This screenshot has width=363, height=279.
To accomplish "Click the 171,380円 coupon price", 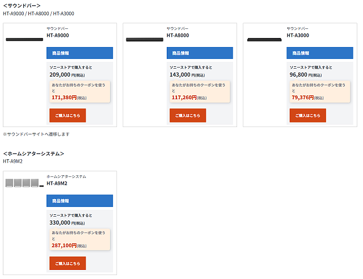I will (64, 98).
